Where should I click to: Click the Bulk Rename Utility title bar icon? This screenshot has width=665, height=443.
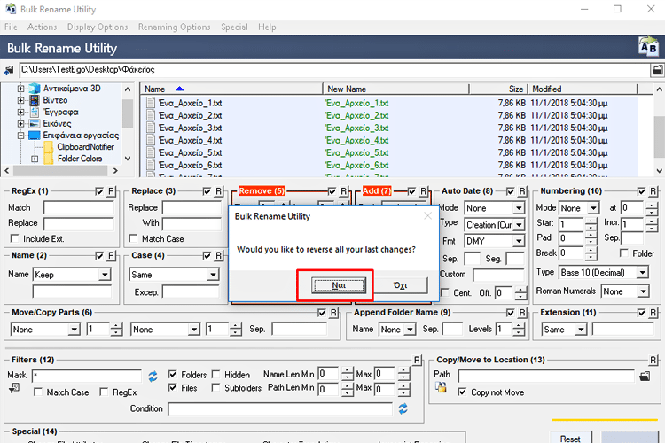tap(11, 9)
